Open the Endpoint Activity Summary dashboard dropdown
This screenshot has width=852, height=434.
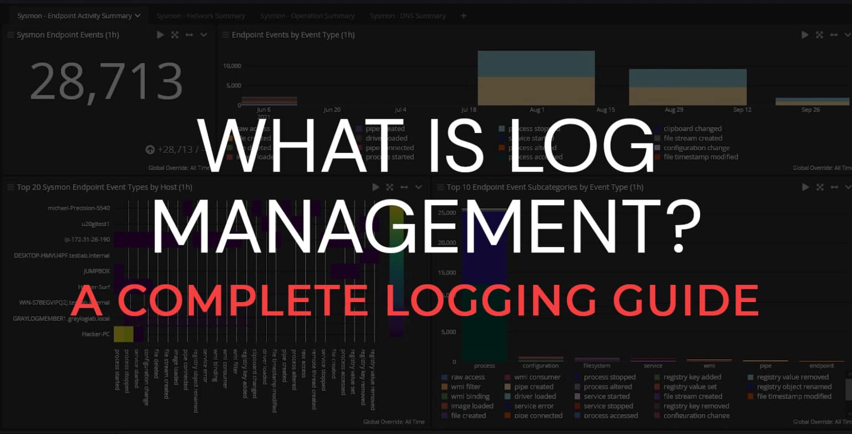tap(138, 15)
